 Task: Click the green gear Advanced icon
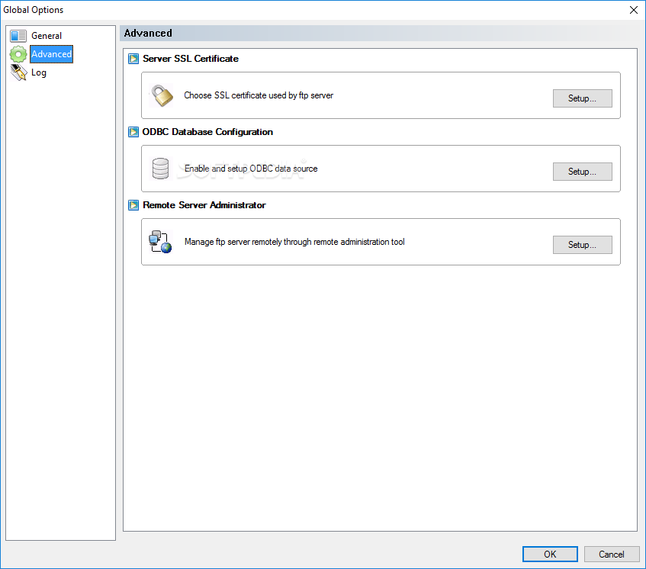click(18, 54)
